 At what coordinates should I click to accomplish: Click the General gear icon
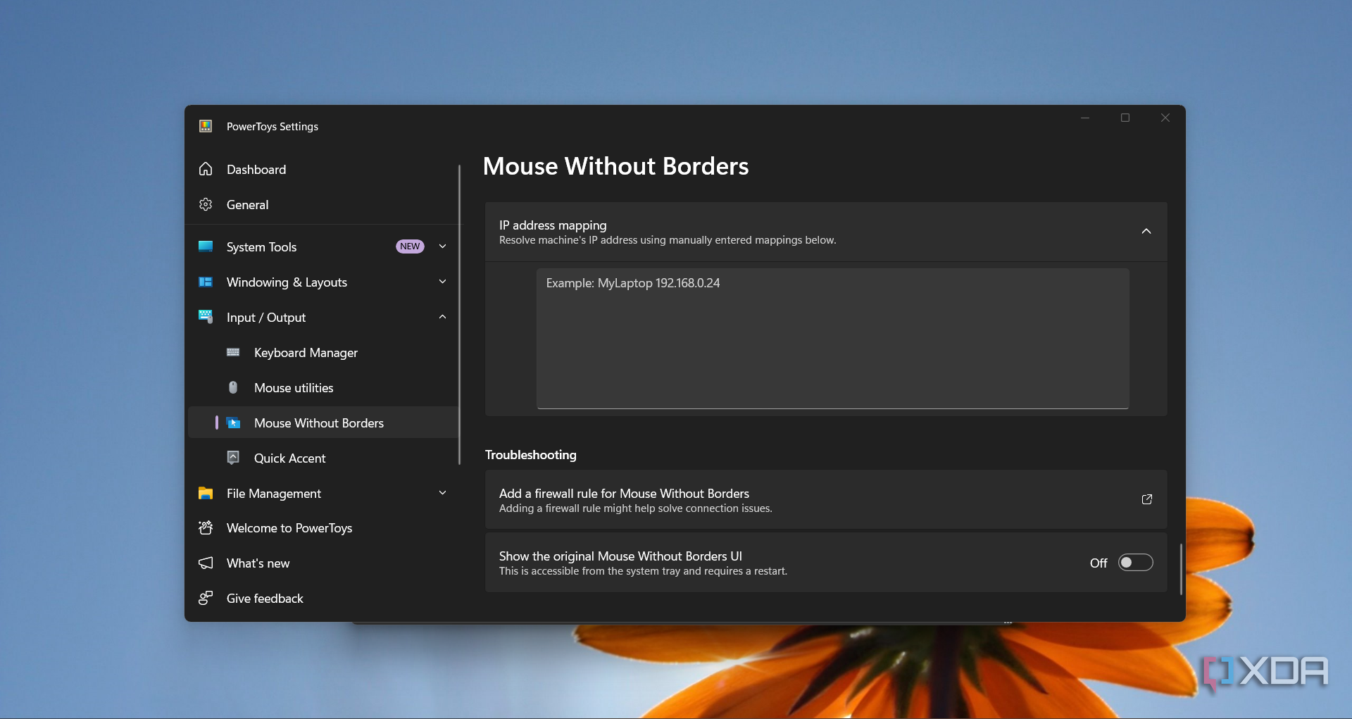pos(206,204)
